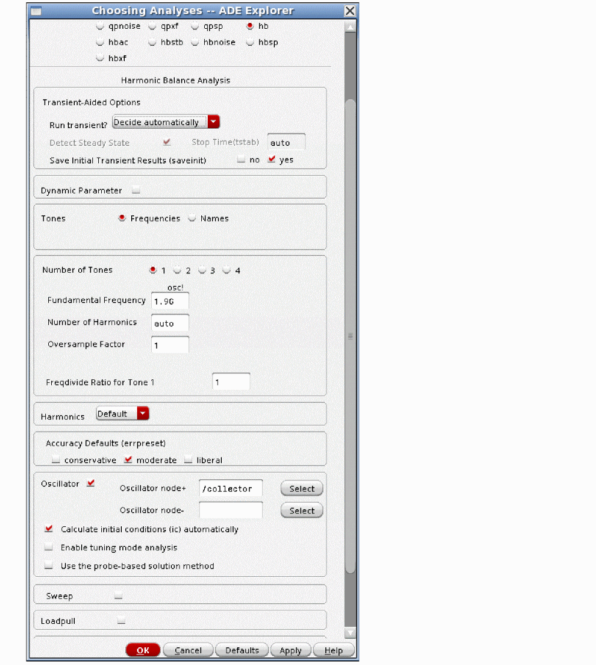Select the hbac analysis option

pos(100,42)
